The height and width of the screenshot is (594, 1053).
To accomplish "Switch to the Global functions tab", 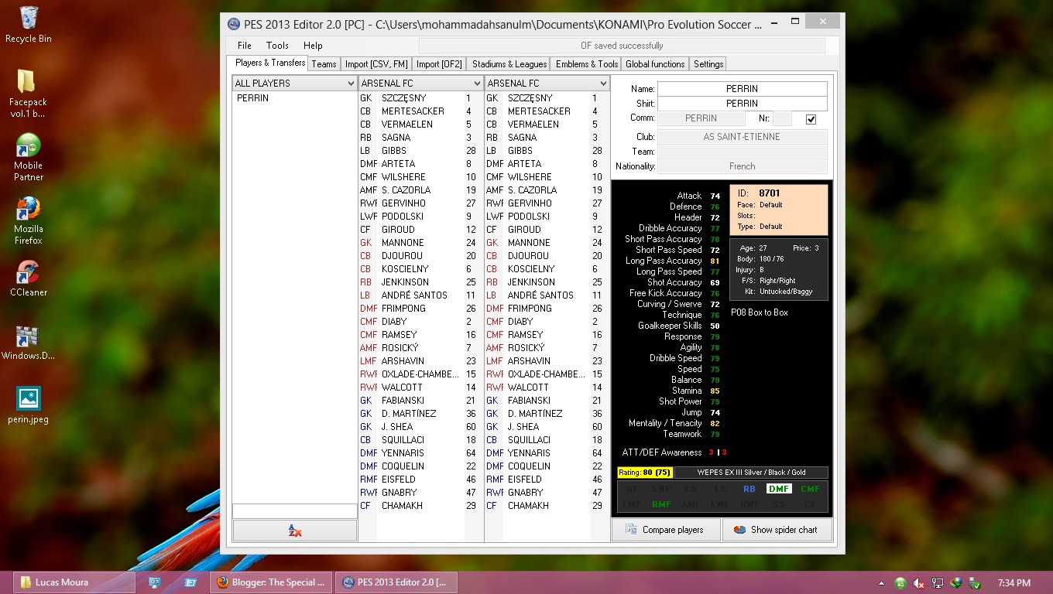I will [x=654, y=63].
